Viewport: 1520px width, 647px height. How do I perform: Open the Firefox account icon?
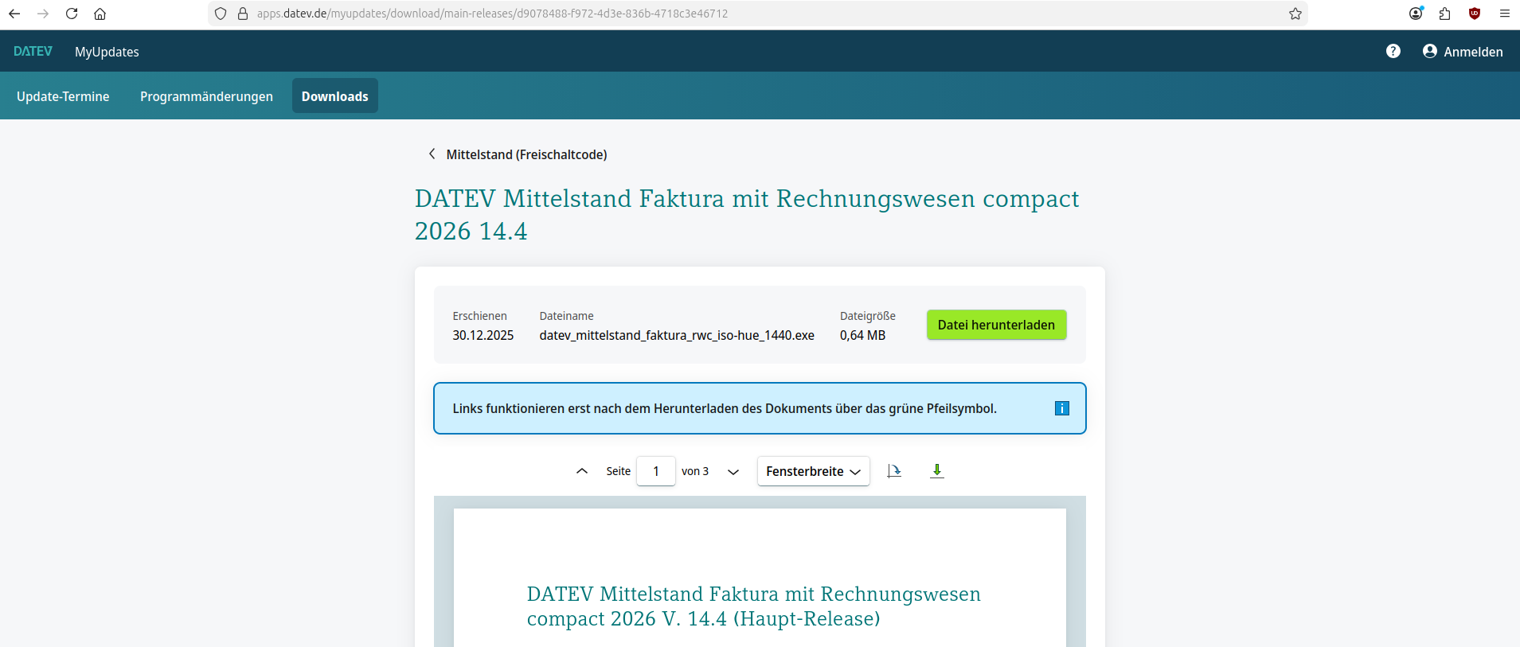pos(1416,14)
